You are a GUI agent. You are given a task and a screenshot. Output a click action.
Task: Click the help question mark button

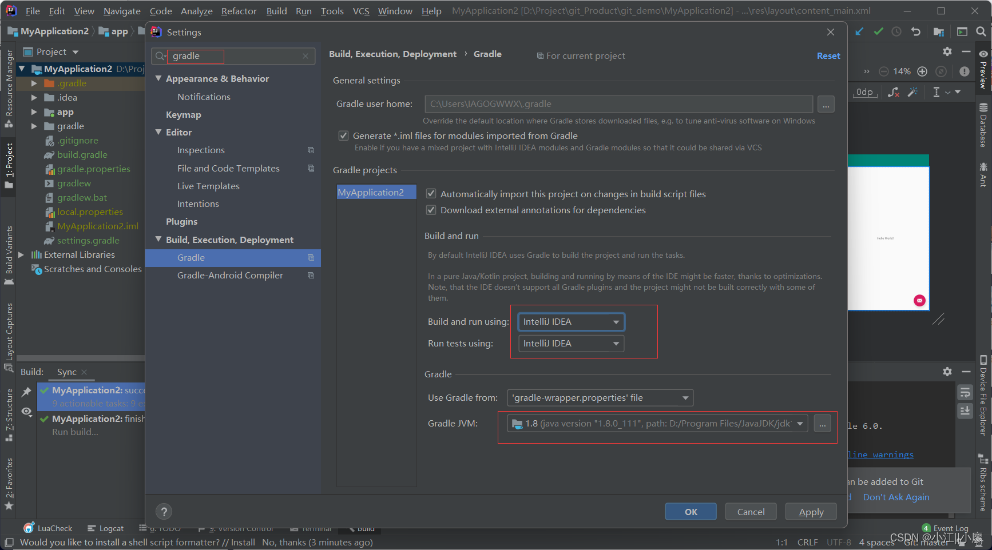(164, 512)
